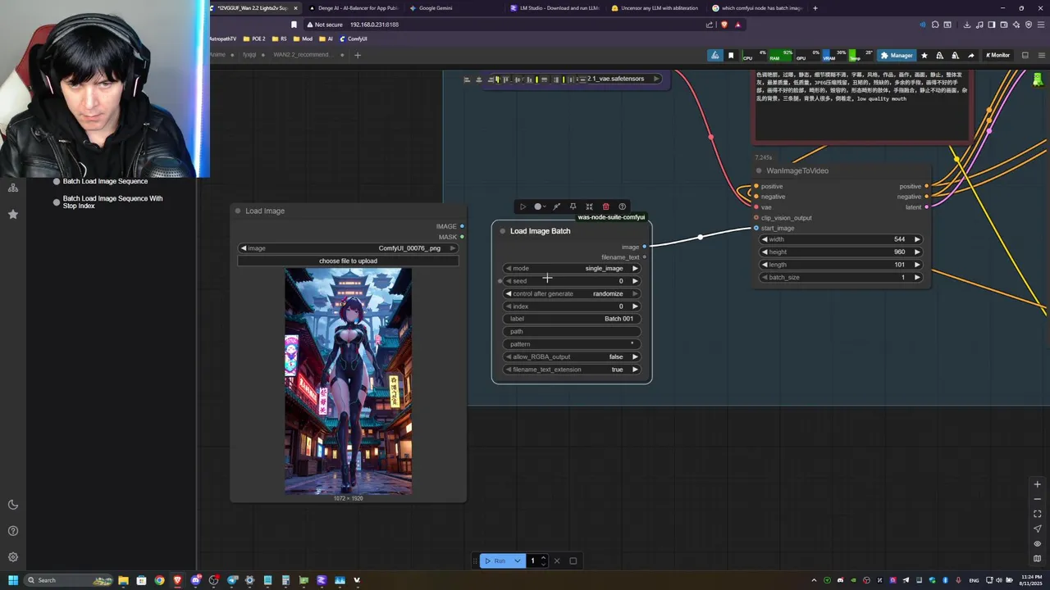This screenshot has height=590, width=1050.
Task: Open the node color picker in node toolbar
Action: (x=539, y=206)
